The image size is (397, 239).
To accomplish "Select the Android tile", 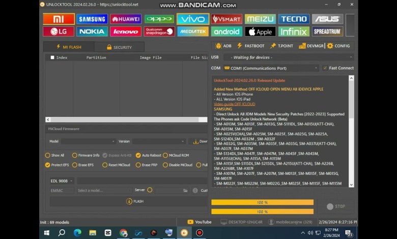I will coord(226,32).
